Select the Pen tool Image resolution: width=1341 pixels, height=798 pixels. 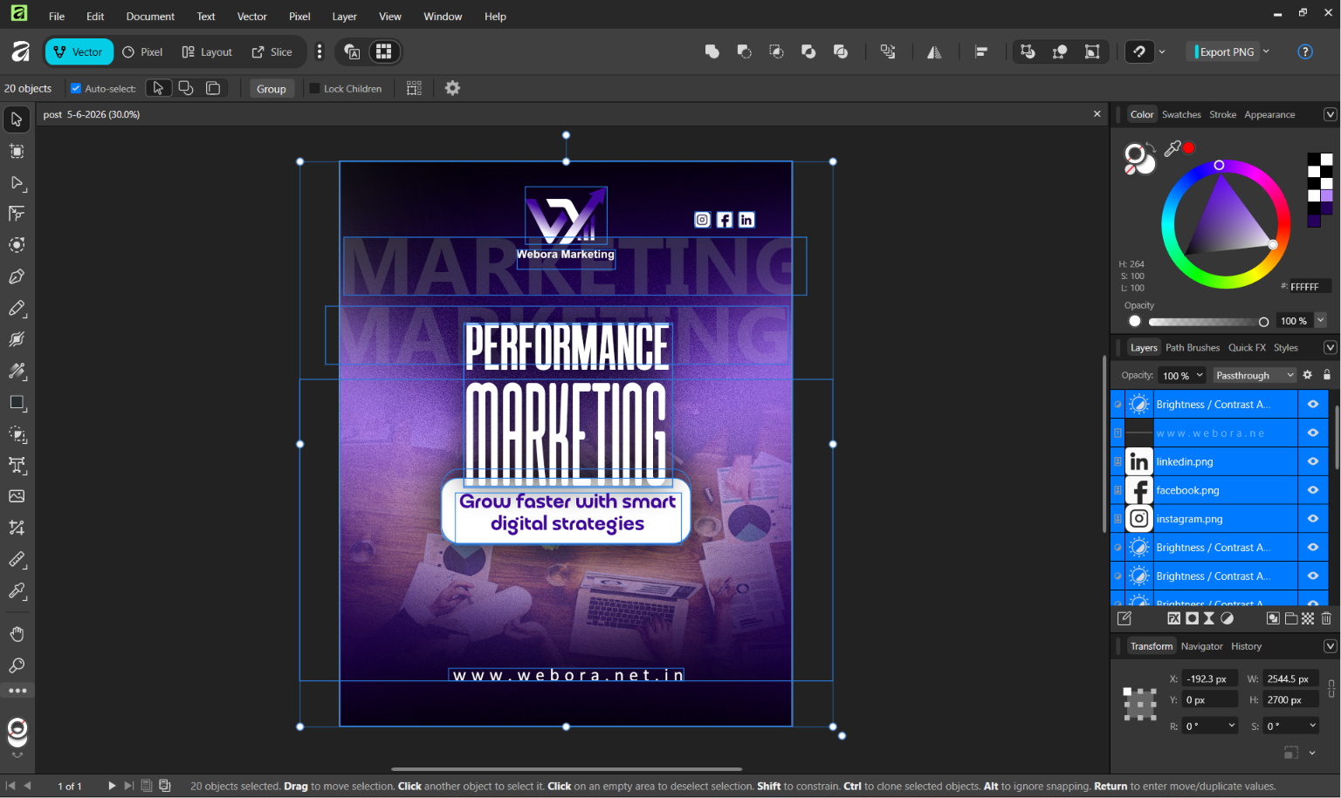[17, 276]
